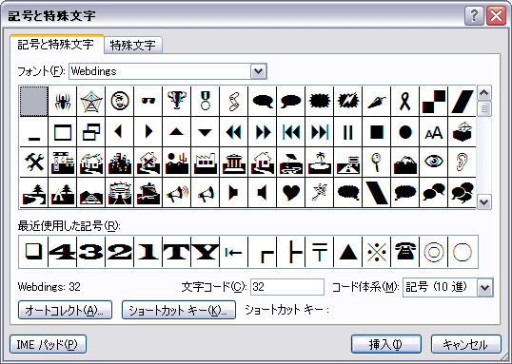512x364 pixels.
Task: Switch to the 記号と特殊文字 tab
Action: click(x=56, y=45)
